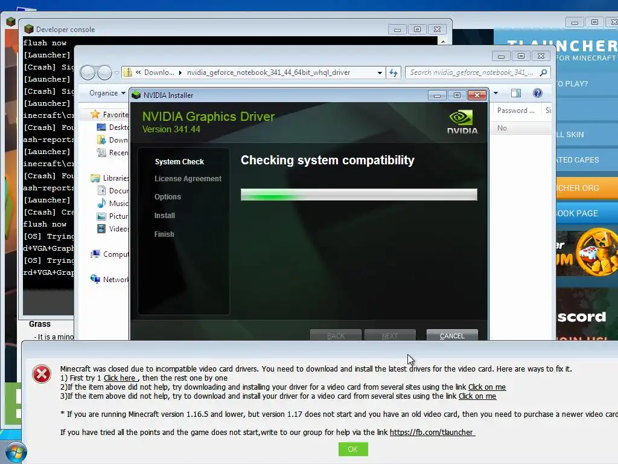Screen dimensions: 618x464
Task: Click the TO PLAY? button in TLauncher
Action: tap(587, 83)
